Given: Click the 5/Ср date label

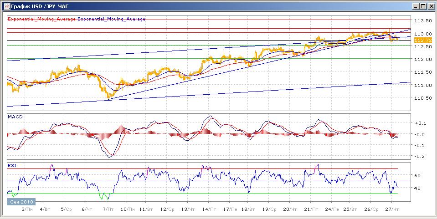Looking at the screenshot, I should tap(67, 209).
